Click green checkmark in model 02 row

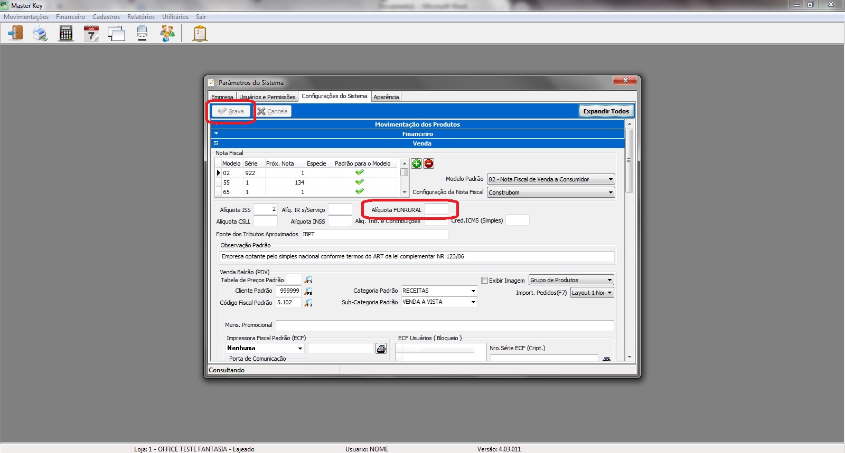tap(360, 172)
